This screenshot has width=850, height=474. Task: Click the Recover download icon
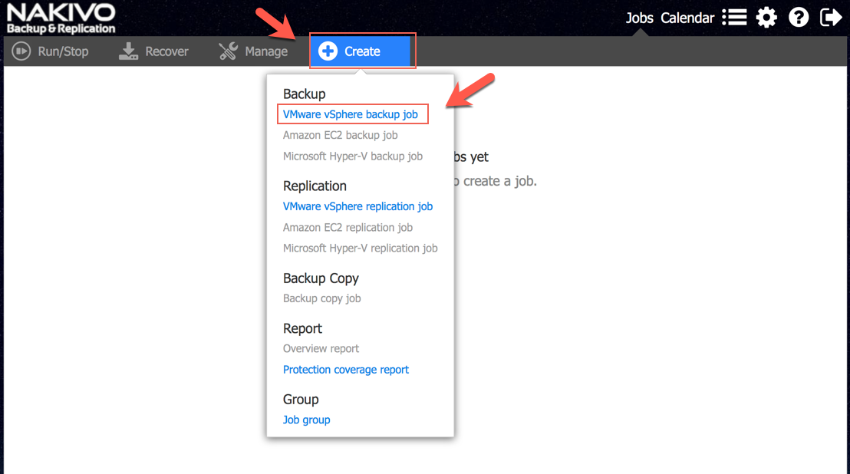(x=128, y=51)
